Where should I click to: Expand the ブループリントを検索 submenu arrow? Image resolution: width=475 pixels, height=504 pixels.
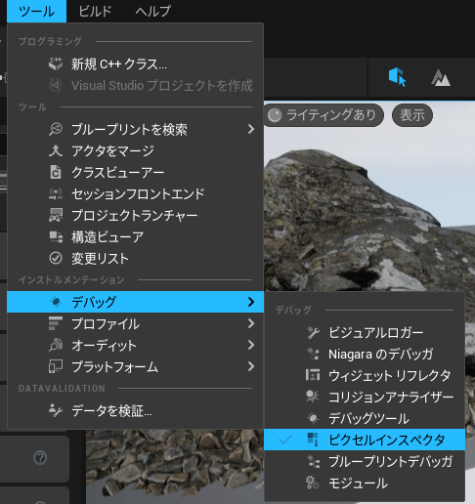click(x=251, y=129)
